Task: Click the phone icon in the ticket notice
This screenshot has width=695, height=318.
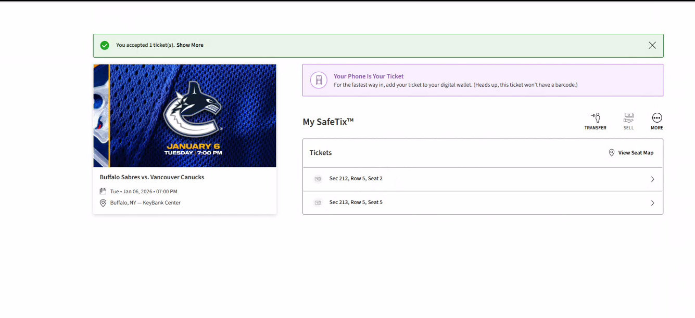Action: coord(319,80)
